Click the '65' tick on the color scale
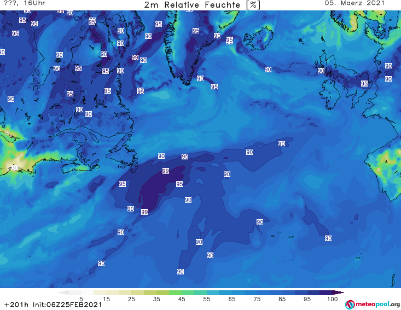 [x=232, y=299]
